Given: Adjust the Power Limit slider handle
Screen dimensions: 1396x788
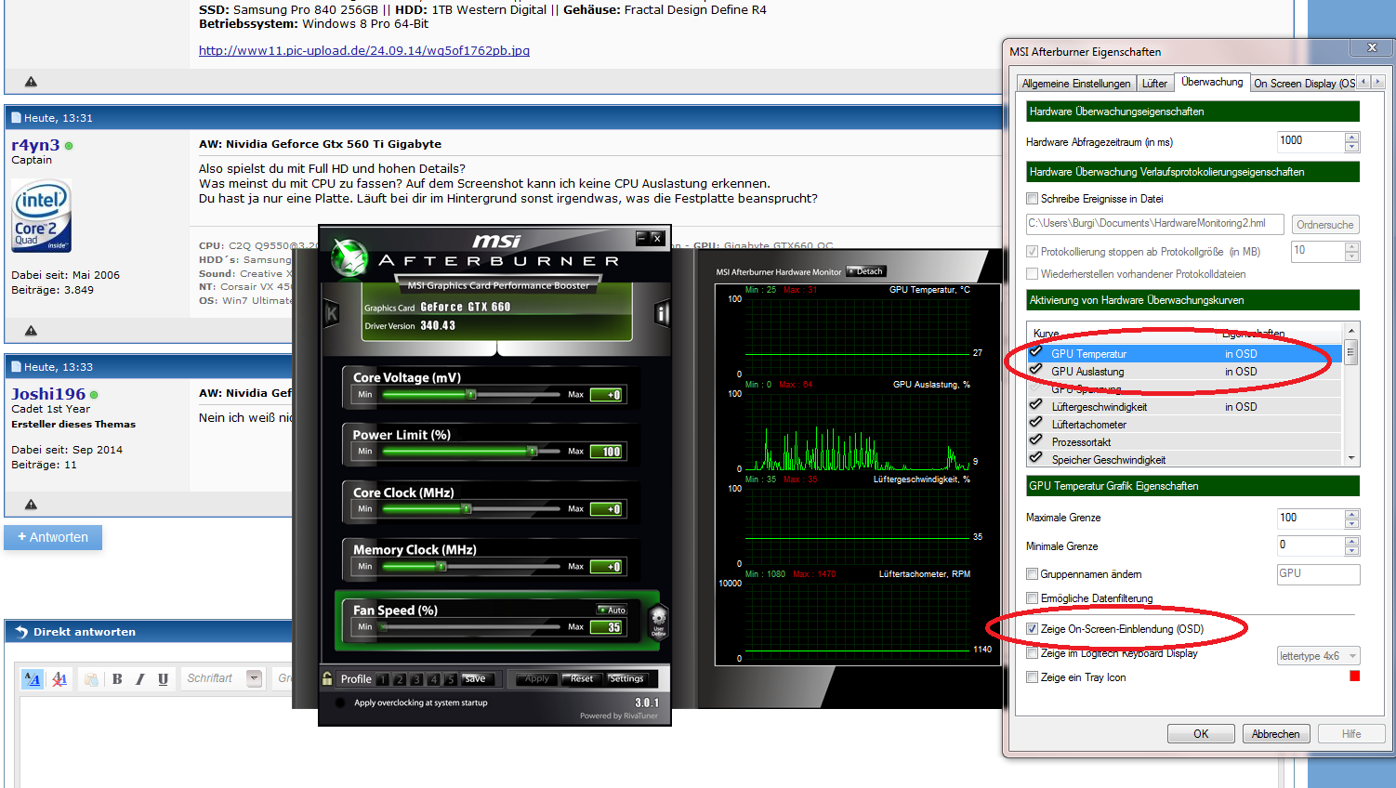Looking at the screenshot, I should pyautogui.click(x=533, y=452).
